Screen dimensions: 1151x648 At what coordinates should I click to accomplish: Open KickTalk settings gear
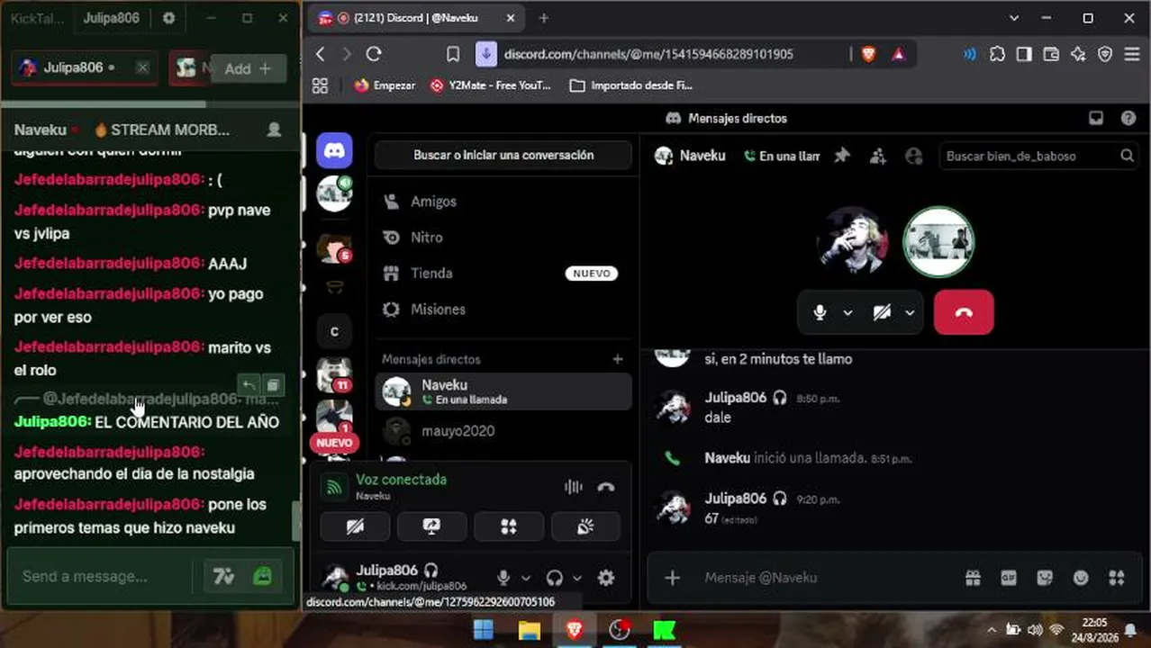click(x=168, y=18)
